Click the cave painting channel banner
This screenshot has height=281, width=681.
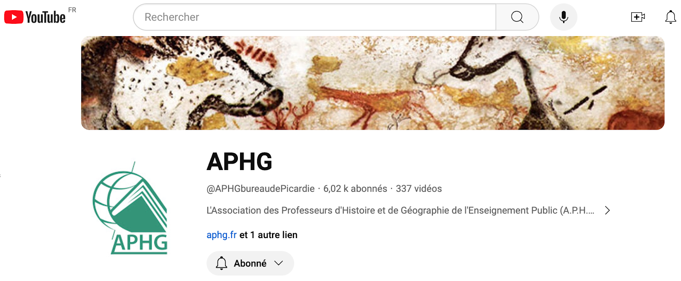coord(372,83)
